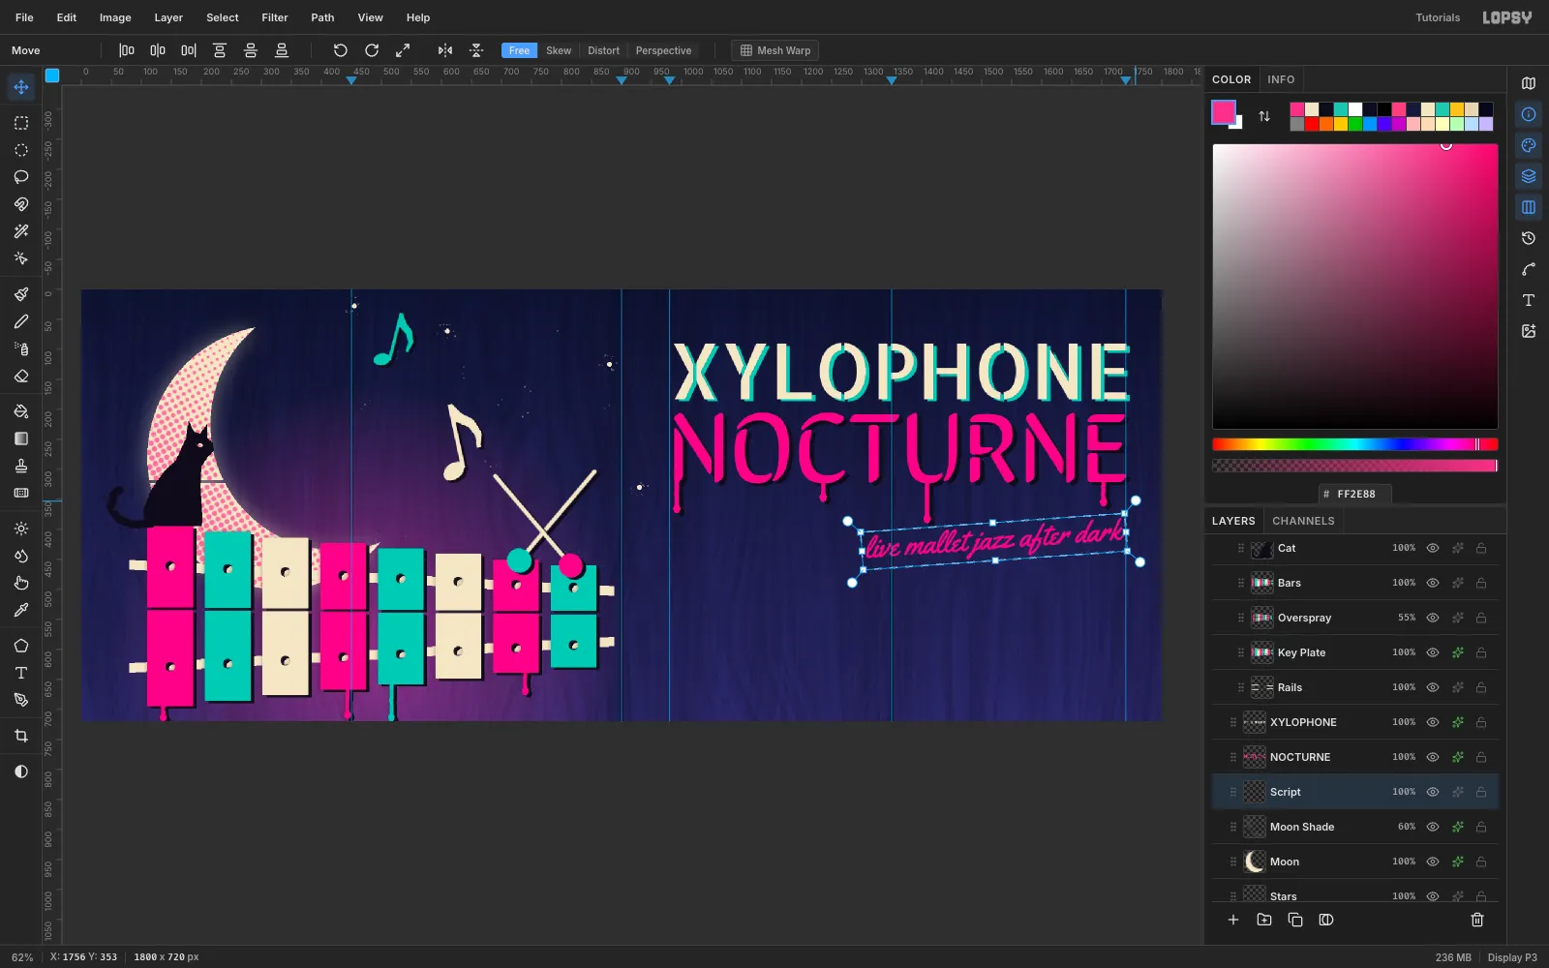Swap foreground and background colors
The width and height of the screenshot is (1549, 968).
click(x=1264, y=116)
